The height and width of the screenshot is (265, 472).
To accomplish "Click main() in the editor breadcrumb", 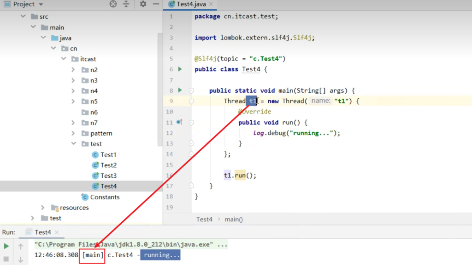I will (x=234, y=220).
